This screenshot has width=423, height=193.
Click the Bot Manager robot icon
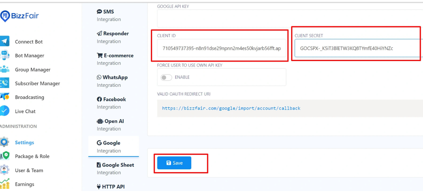click(4, 55)
